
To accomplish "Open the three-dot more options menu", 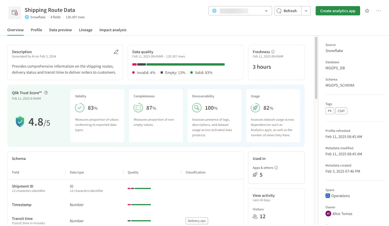I will pyautogui.click(x=379, y=11).
